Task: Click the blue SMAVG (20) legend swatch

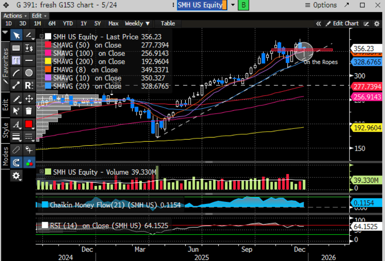Action: coord(48,86)
